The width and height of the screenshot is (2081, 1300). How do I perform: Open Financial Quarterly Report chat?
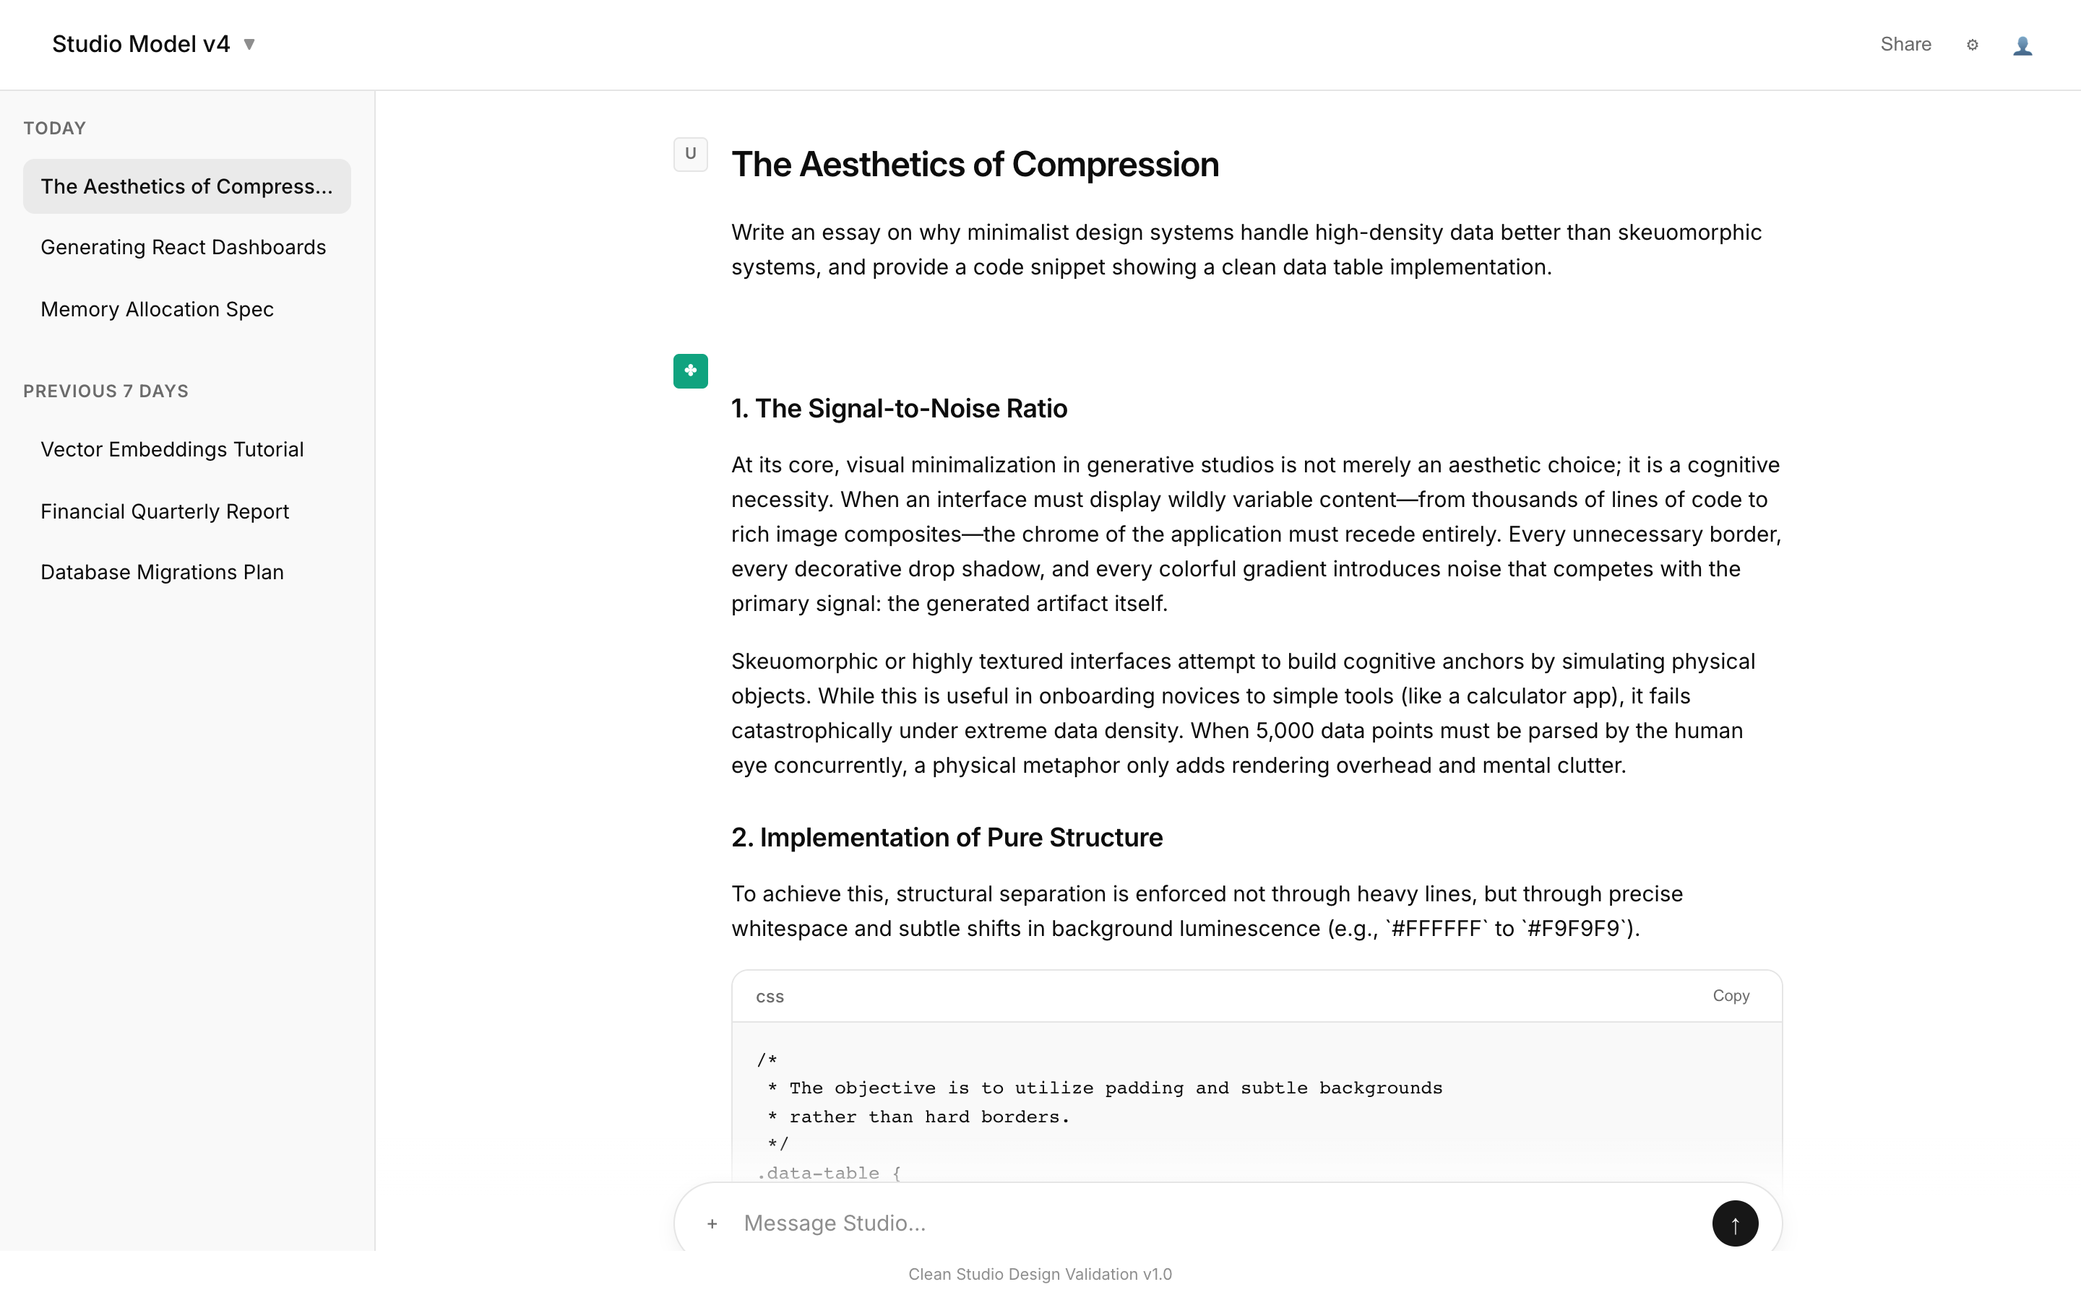(x=165, y=511)
